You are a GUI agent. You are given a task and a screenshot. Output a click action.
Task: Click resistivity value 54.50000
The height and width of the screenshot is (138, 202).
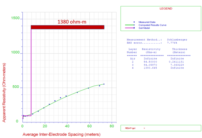(x=150, y=62)
